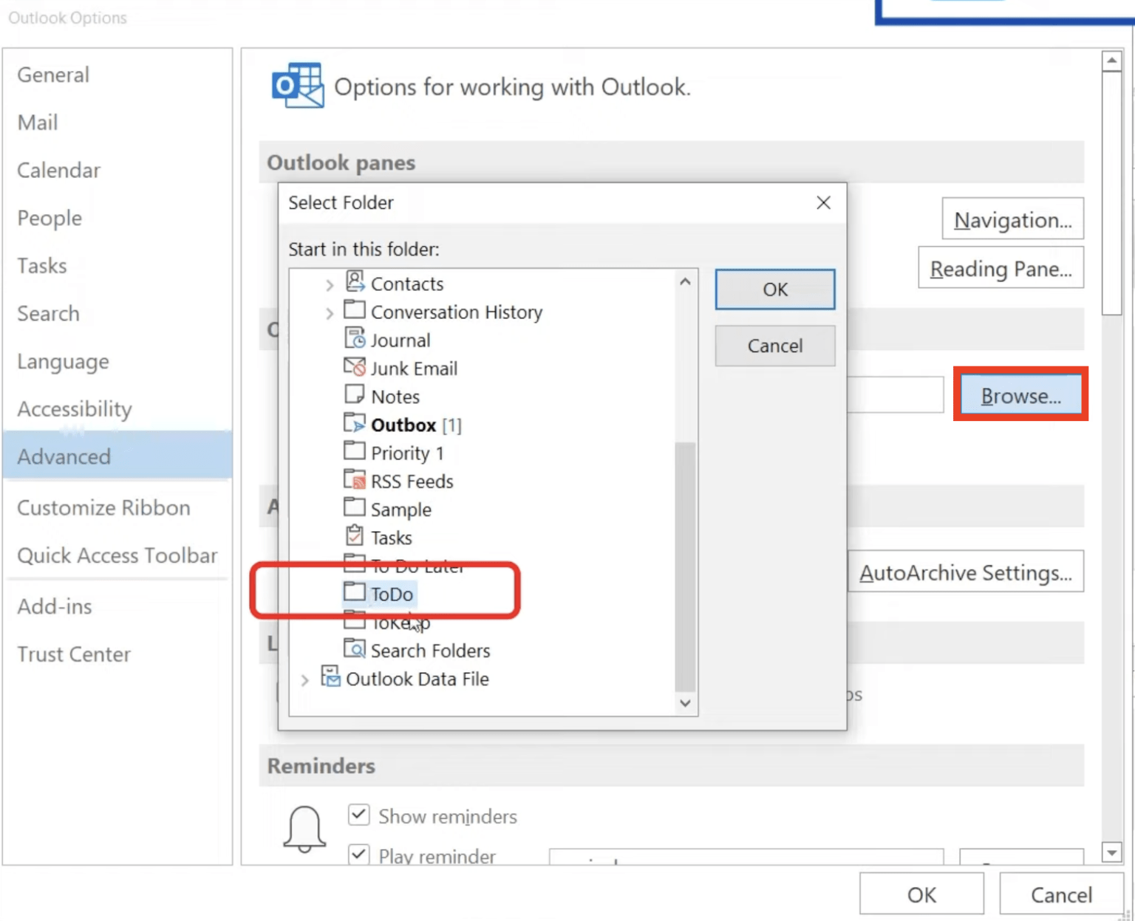The height and width of the screenshot is (921, 1135).
Task: Click the Journal folder icon
Action: 355,338
